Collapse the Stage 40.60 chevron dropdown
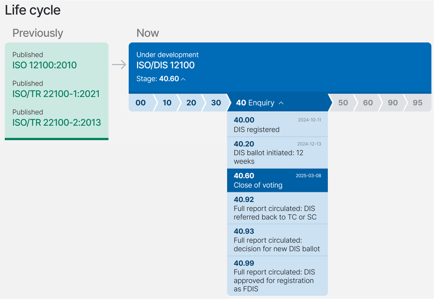 point(182,79)
